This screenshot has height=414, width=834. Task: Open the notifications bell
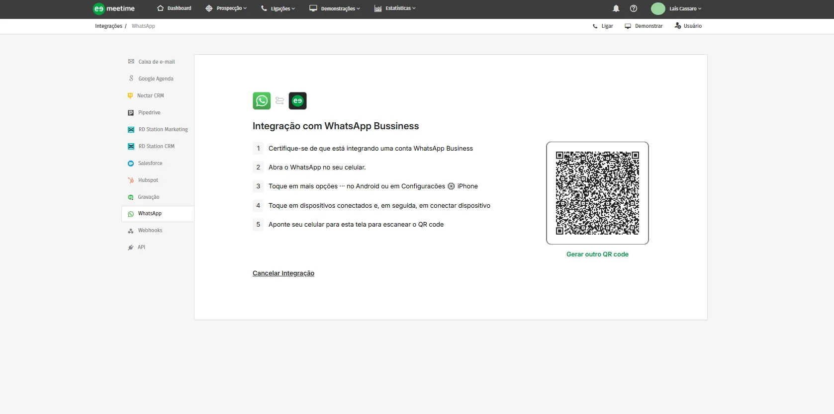tap(616, 8)
